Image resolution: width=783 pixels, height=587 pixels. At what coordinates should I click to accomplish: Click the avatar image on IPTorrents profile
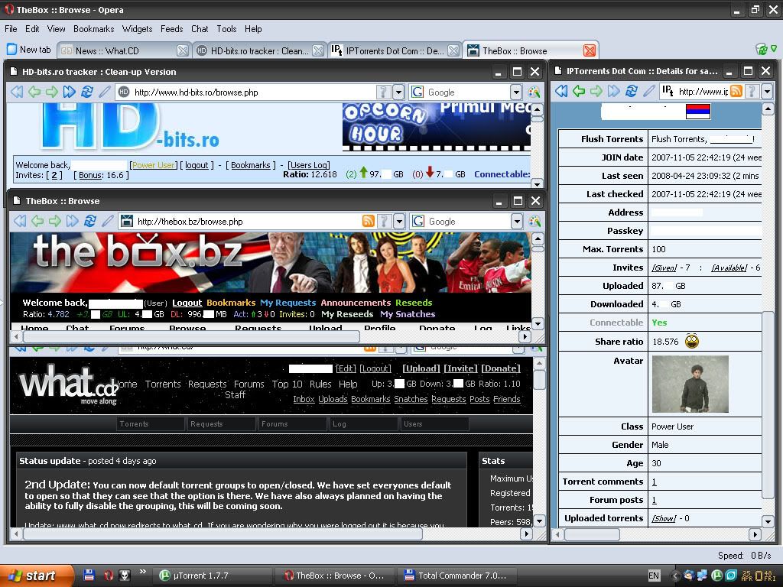(x=690, y=384)
